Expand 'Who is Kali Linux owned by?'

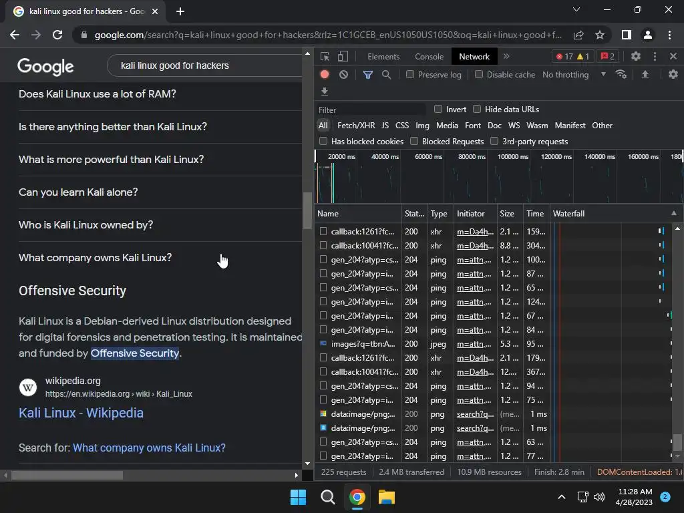(x=160, y=225)
